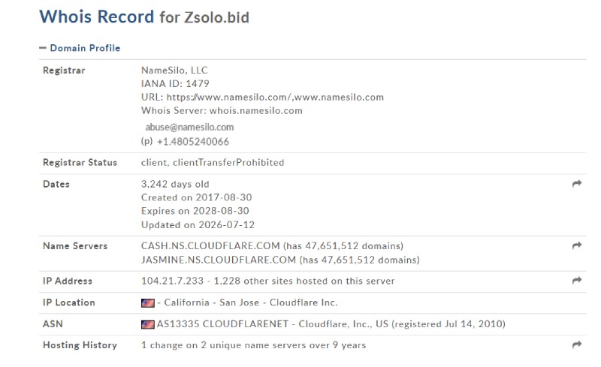Click the minus icon beside Domain Profile
601x367 pixels.
point(43,48)
